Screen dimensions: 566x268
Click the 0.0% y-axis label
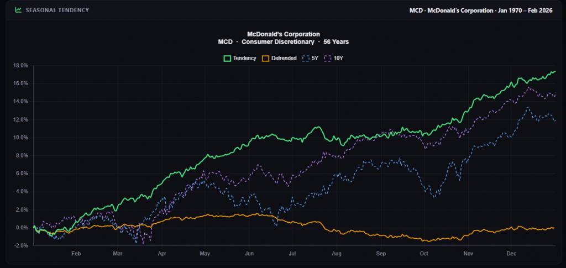coord(22,228)
